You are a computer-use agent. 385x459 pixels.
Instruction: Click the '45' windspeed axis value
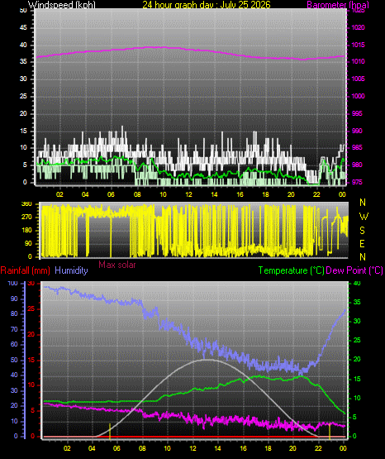(x=23, y=27)
